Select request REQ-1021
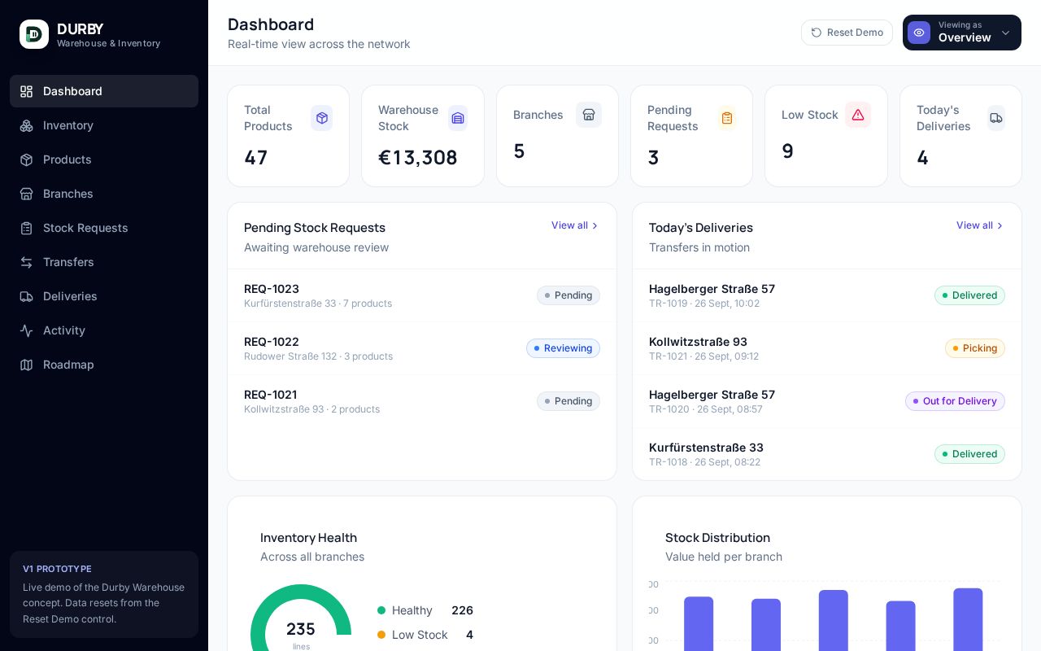The height and width of the screenshot is (651, 1041). pyautogui.click(x=422, y=401)
